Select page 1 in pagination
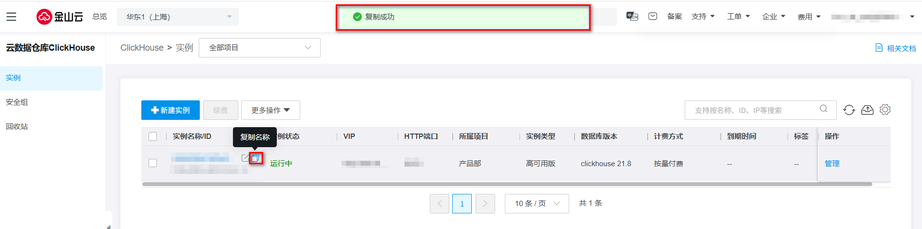Image resolution: width=922 pixels, height=229 pixels. [462, 204]
